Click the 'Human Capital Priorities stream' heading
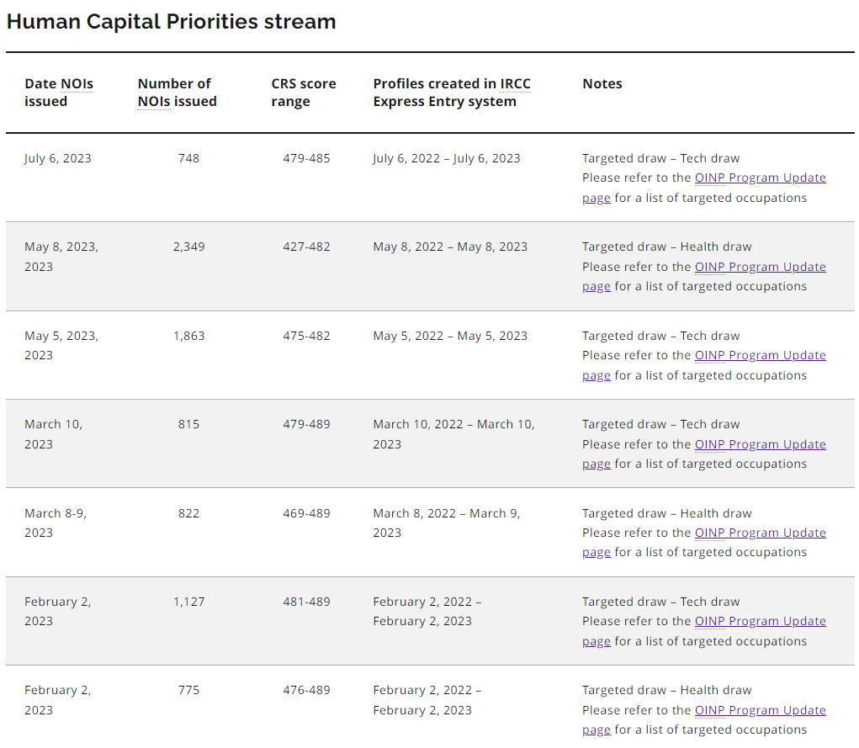The image size is (859, 748). click(171, 22)
